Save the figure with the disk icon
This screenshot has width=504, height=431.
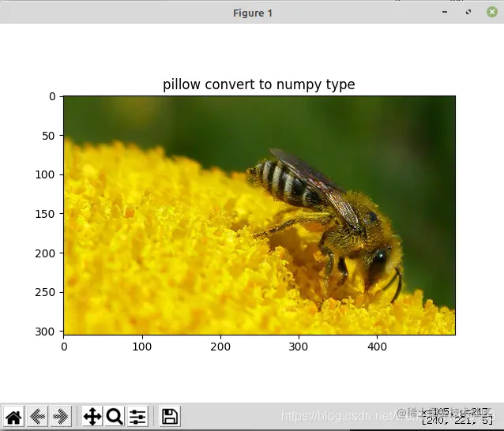[170, 417]
